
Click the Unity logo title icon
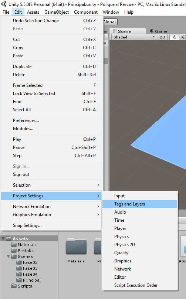(x=4, y=4)
